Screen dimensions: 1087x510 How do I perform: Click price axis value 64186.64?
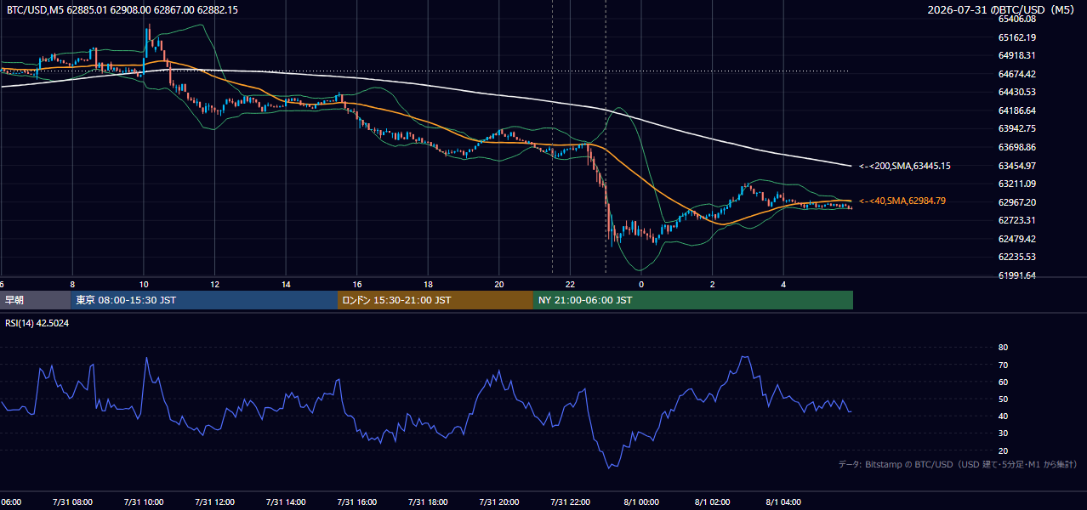pos(1016,110)
